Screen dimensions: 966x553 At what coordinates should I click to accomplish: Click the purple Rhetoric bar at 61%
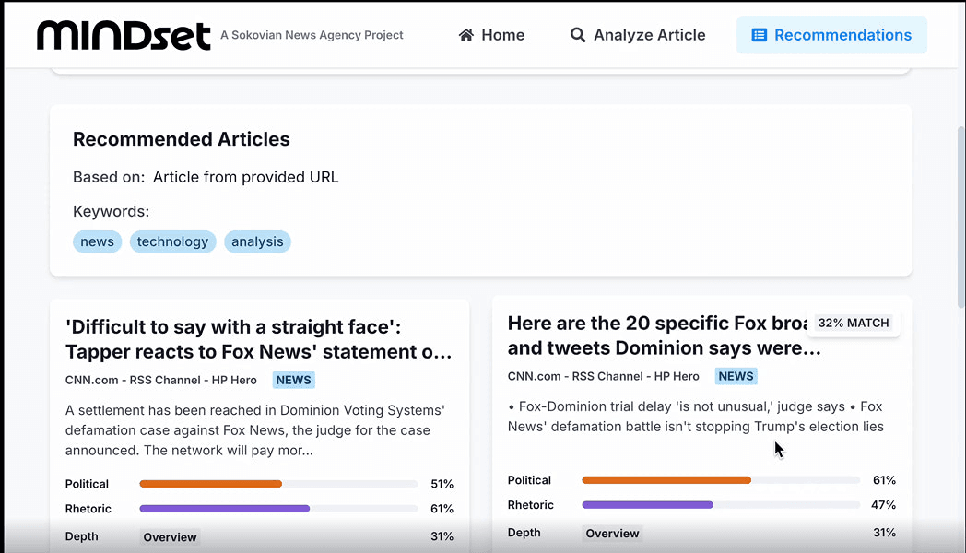[224, 509]
